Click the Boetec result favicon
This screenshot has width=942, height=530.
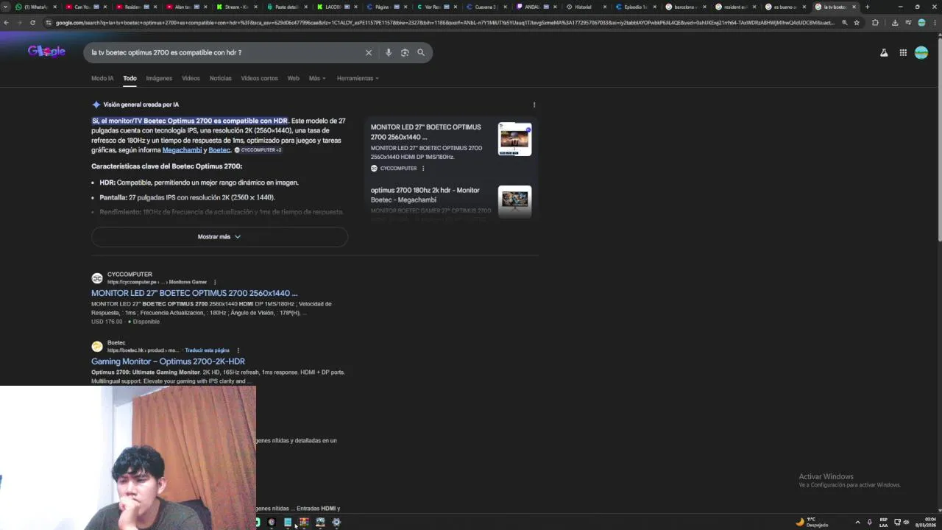click(x=97, y=347)
